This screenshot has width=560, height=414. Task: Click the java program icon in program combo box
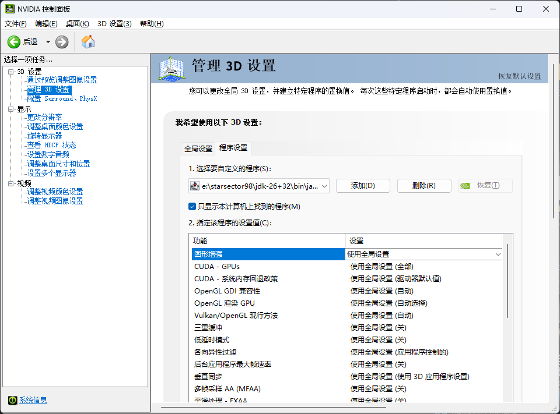coord(195,186)
